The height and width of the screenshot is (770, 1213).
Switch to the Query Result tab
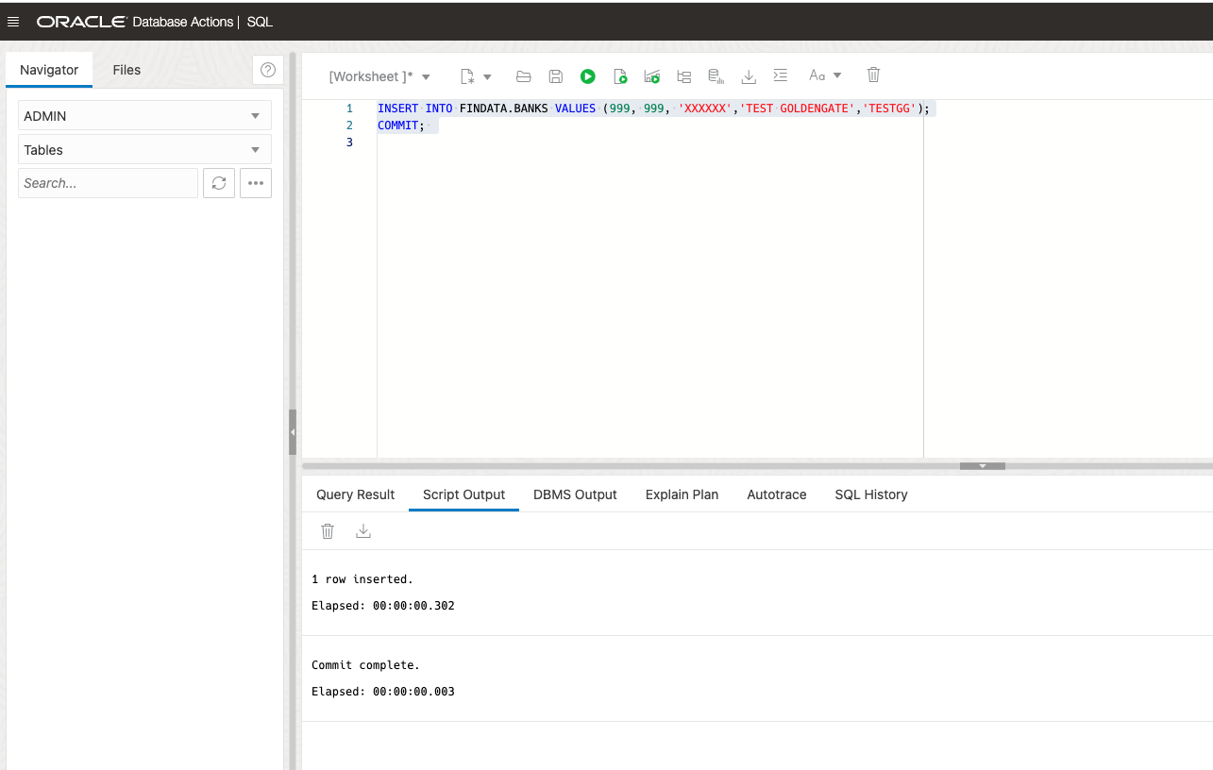click(x=355, y=494)
